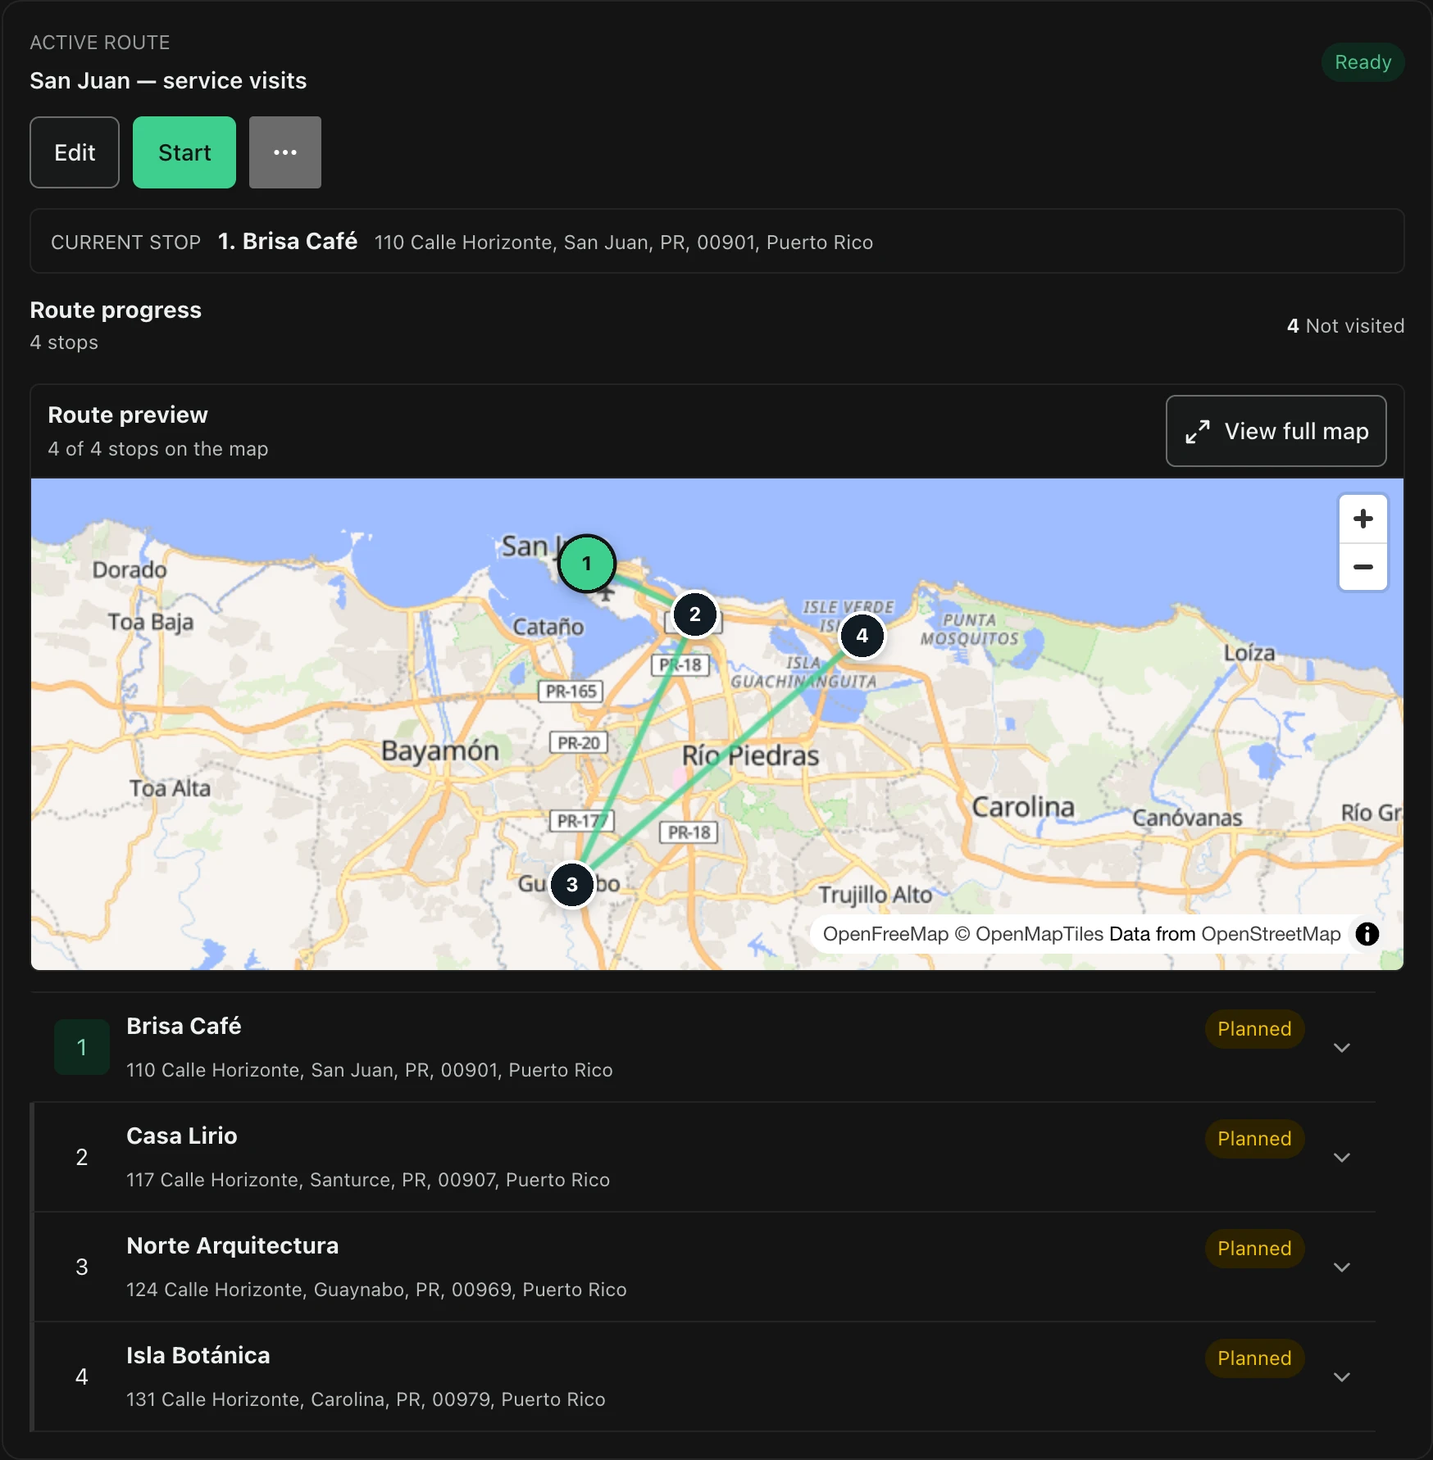Viewport: 1433px width, 1460px height.
Task: Click the '4 of 4 stops on the map' text
Action: pos(158,449)
